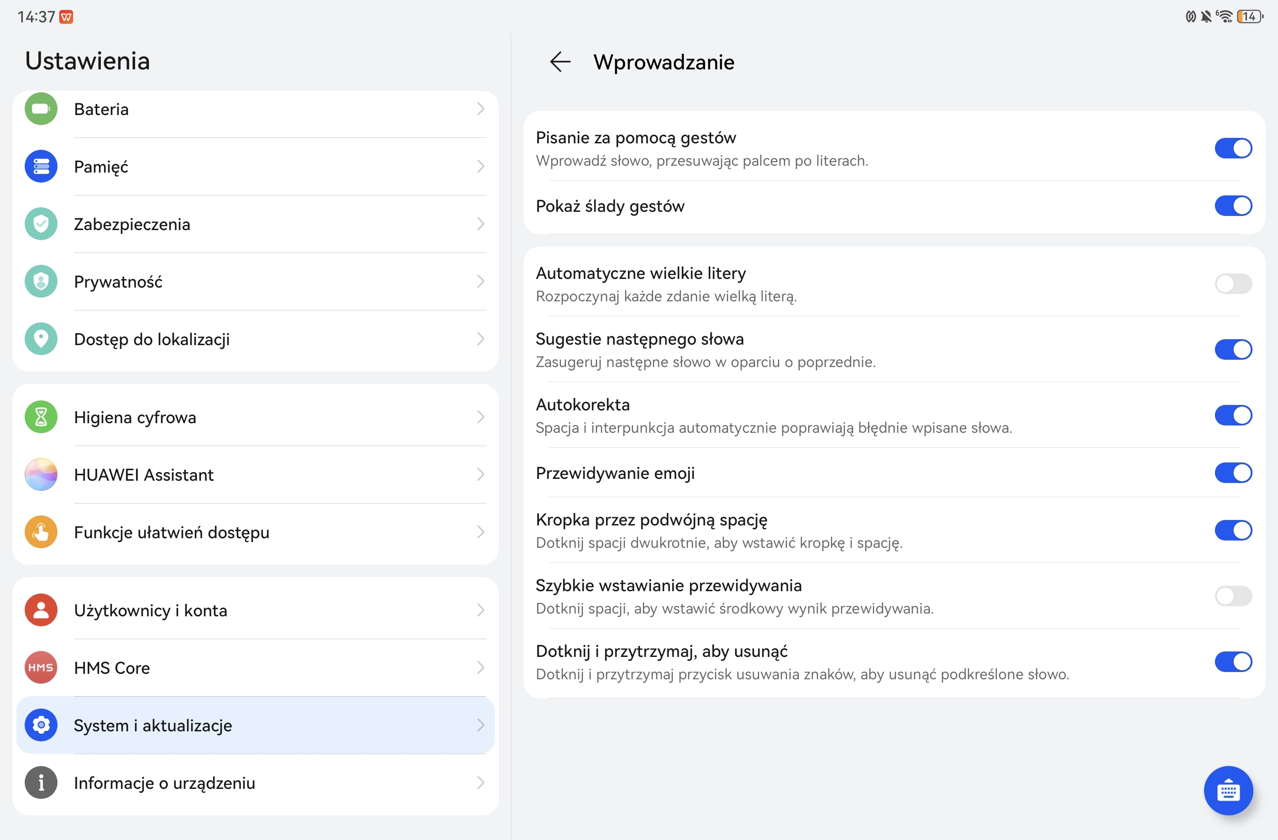This screenshot has height=840, width=1278.
Task: Tap 'Zasugeruj następne słowo' description
Action: 706,362
